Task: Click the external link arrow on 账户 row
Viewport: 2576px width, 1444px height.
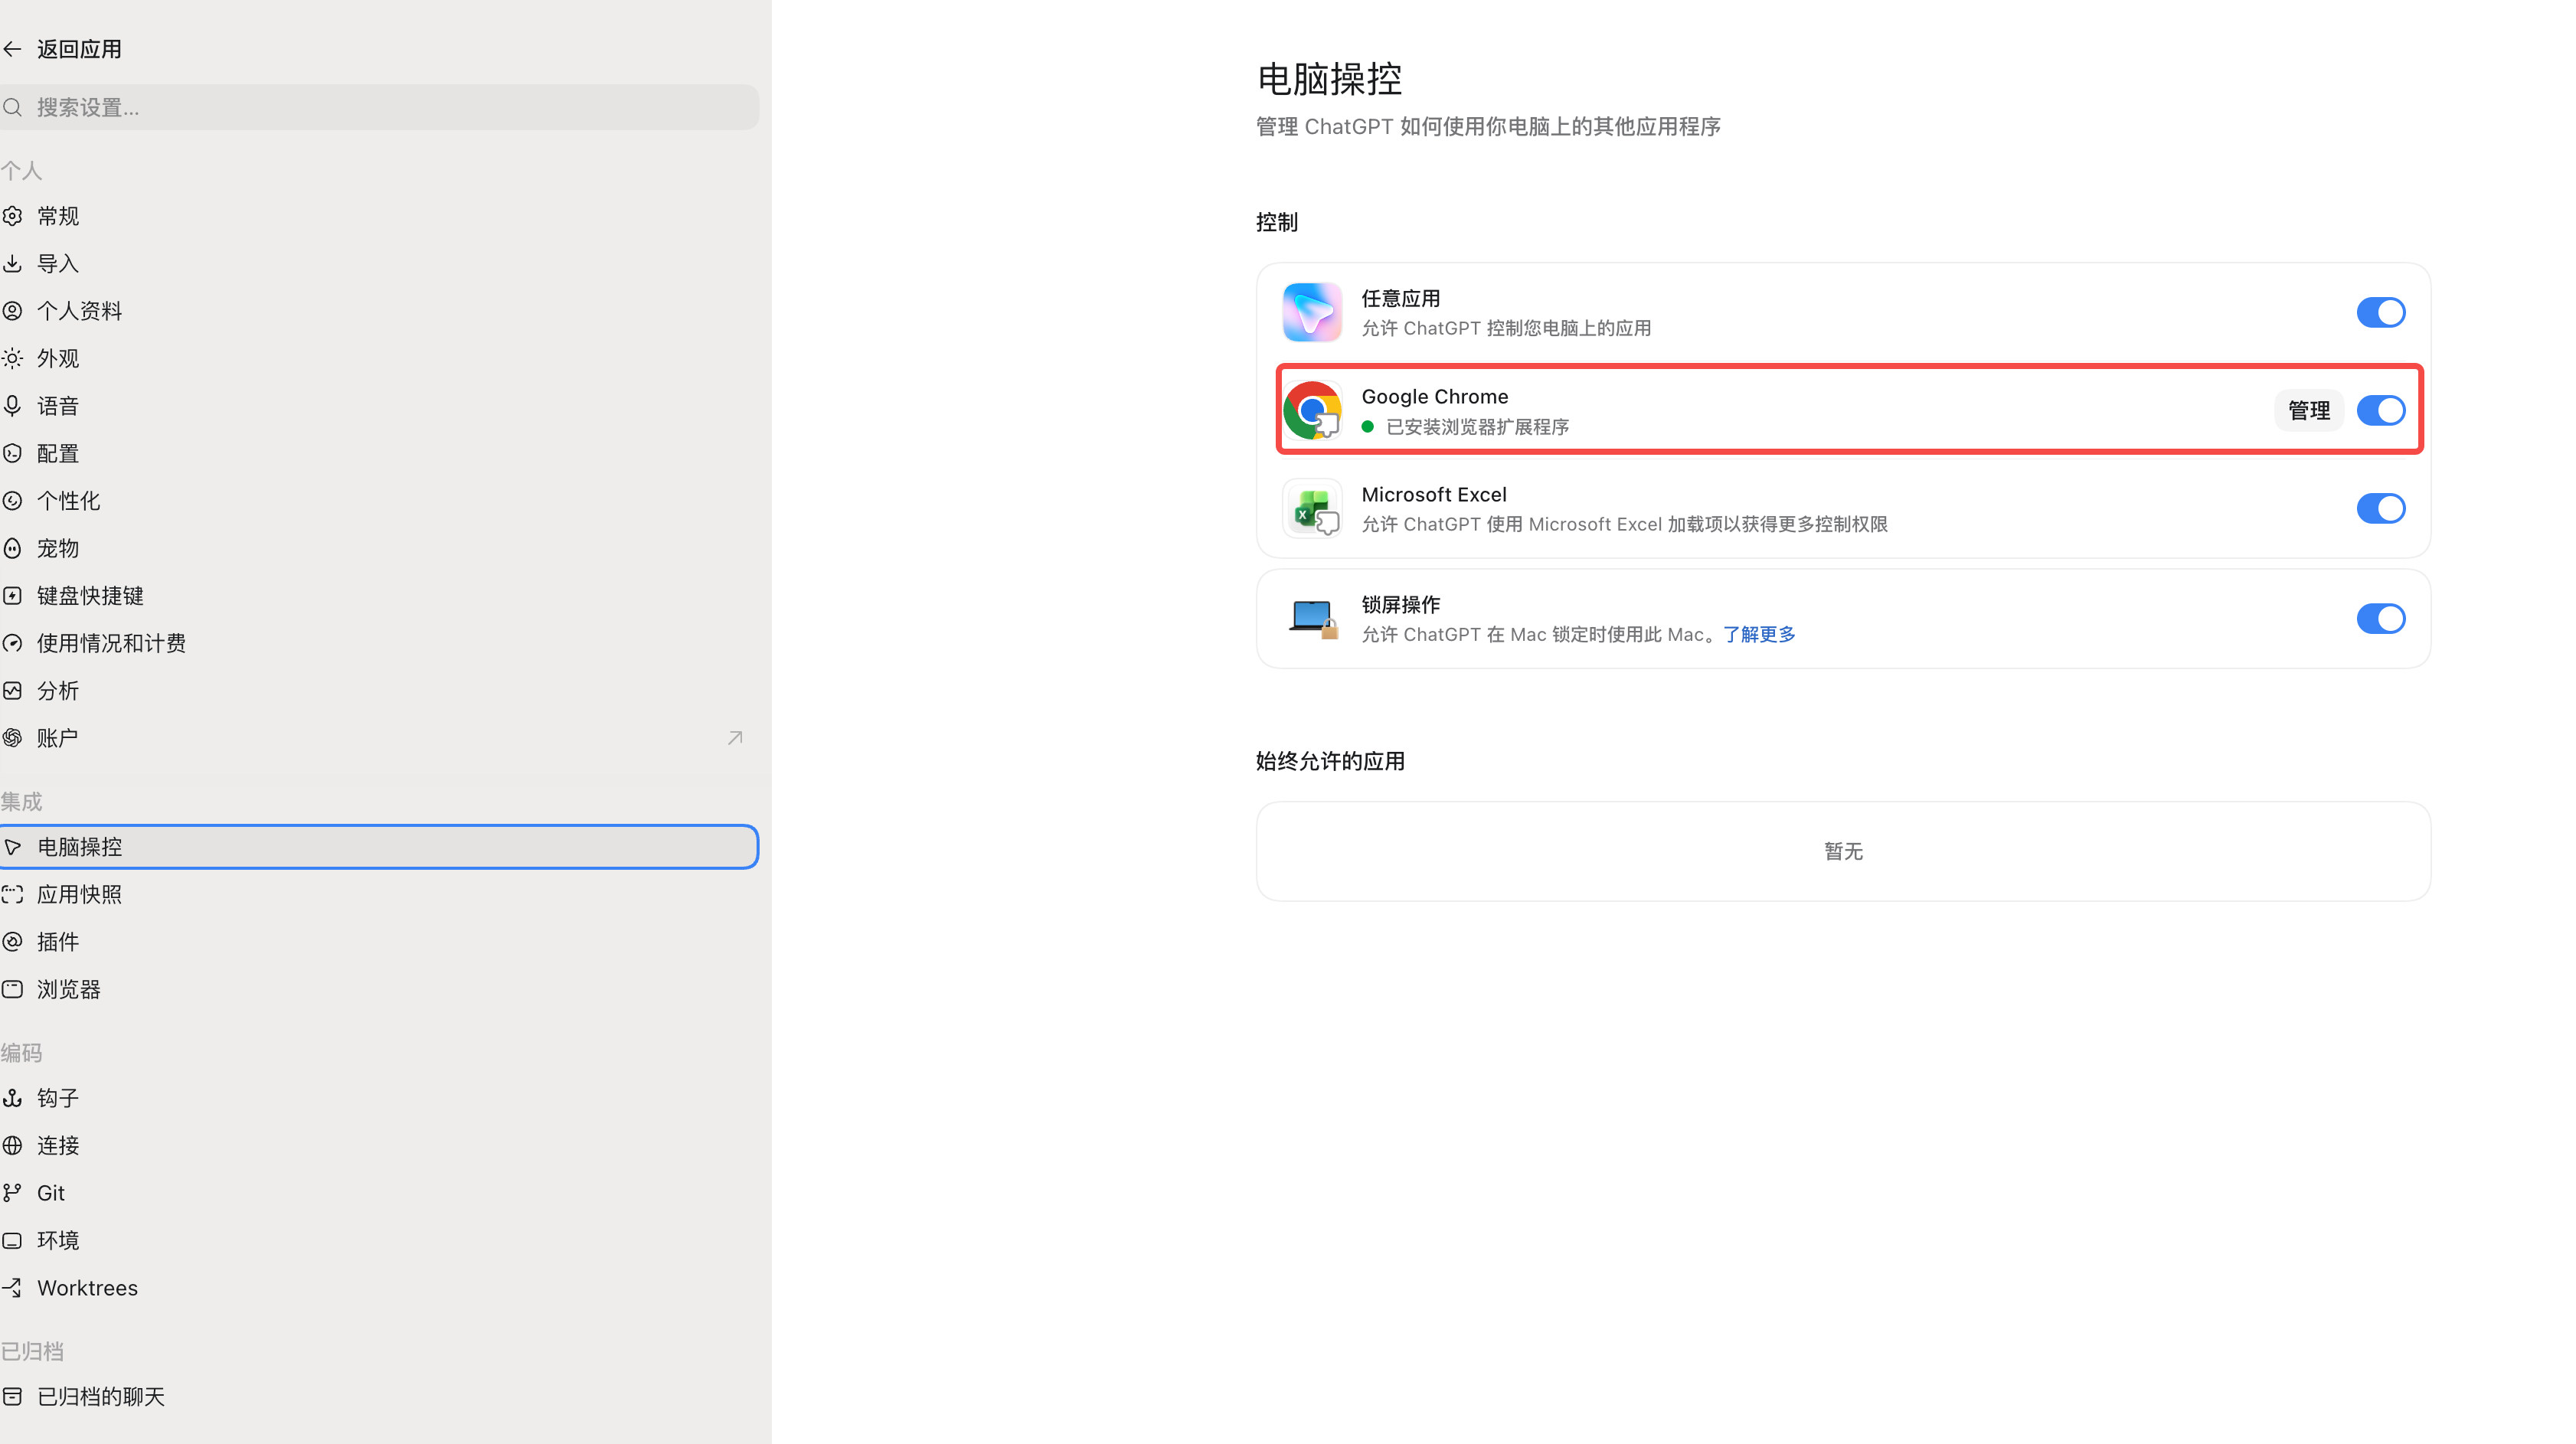Action: click(735, 738)
